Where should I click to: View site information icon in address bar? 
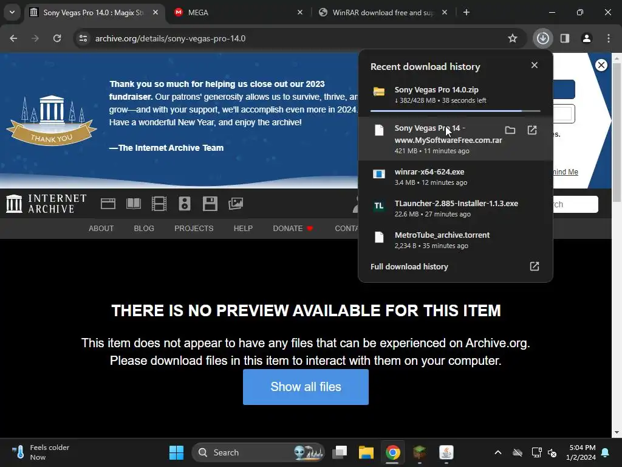(x=83, y=38)
